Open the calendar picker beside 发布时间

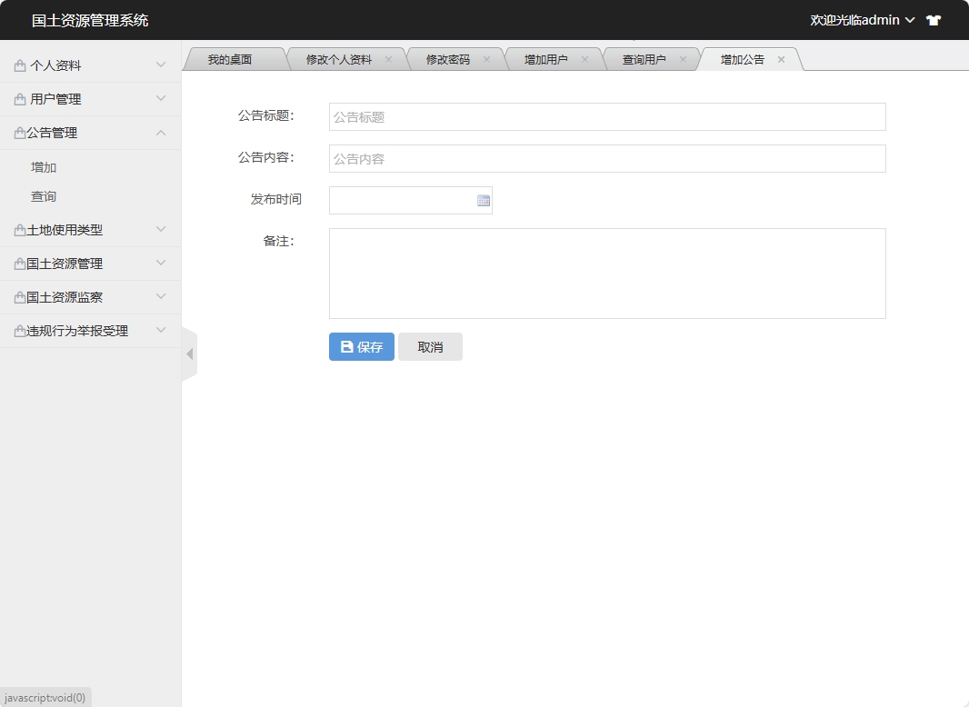(483, 200)
